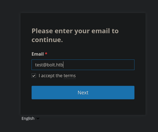Viewport: 158px width, 132px height.
Task: Click the word 'accept' in the checkbox label
Action: pyautogui.click(x=48, y=76)
